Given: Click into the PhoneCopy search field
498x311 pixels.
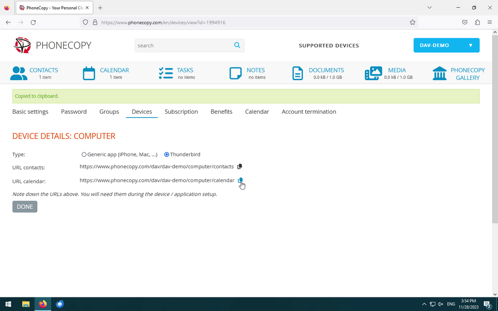Looking at the screenshot, I should coord(182,46).
